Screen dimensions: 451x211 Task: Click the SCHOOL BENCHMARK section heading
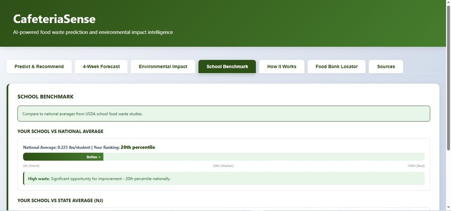tap(45, 97)
